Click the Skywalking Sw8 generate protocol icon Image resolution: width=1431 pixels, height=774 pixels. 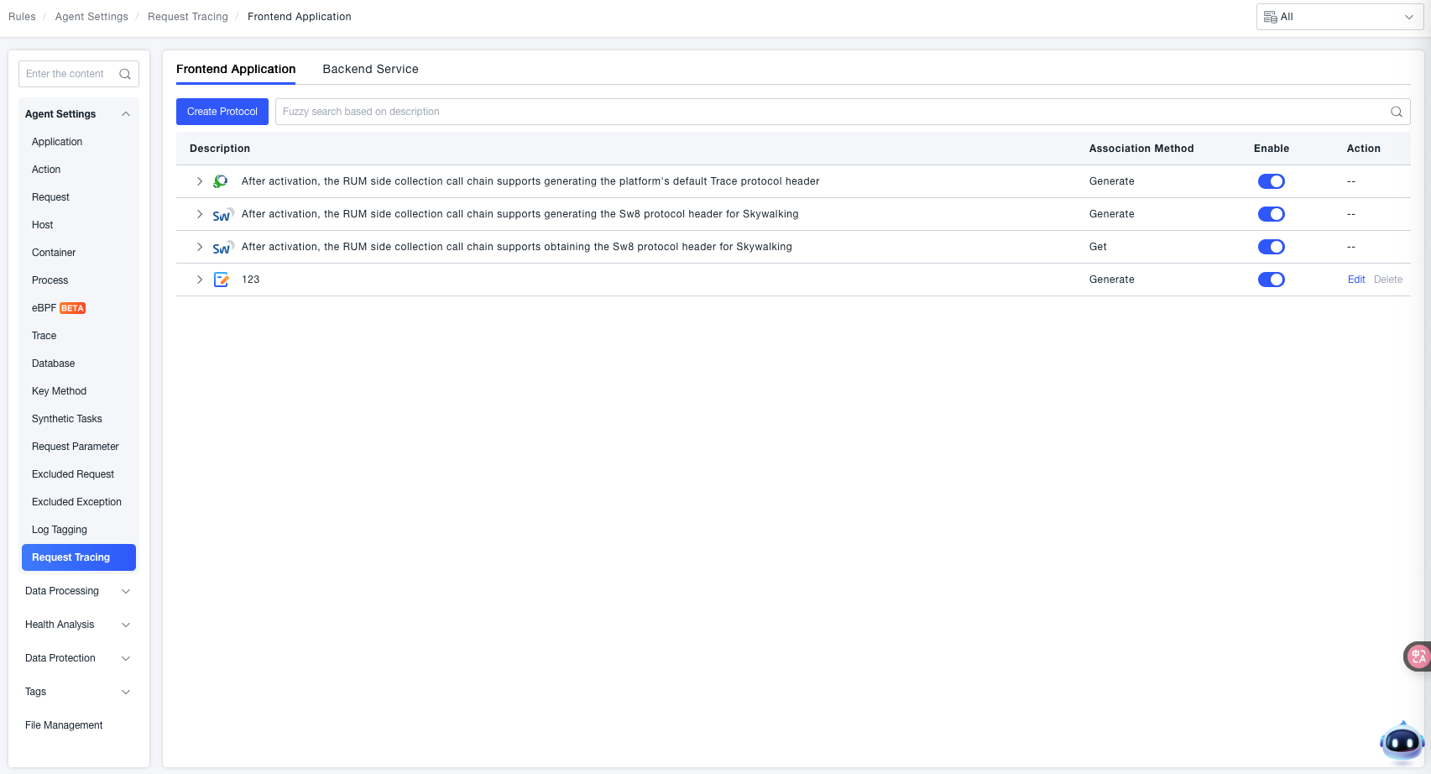[x=222, y=215]
